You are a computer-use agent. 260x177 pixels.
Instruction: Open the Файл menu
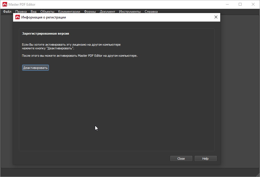tap(7, 12)
